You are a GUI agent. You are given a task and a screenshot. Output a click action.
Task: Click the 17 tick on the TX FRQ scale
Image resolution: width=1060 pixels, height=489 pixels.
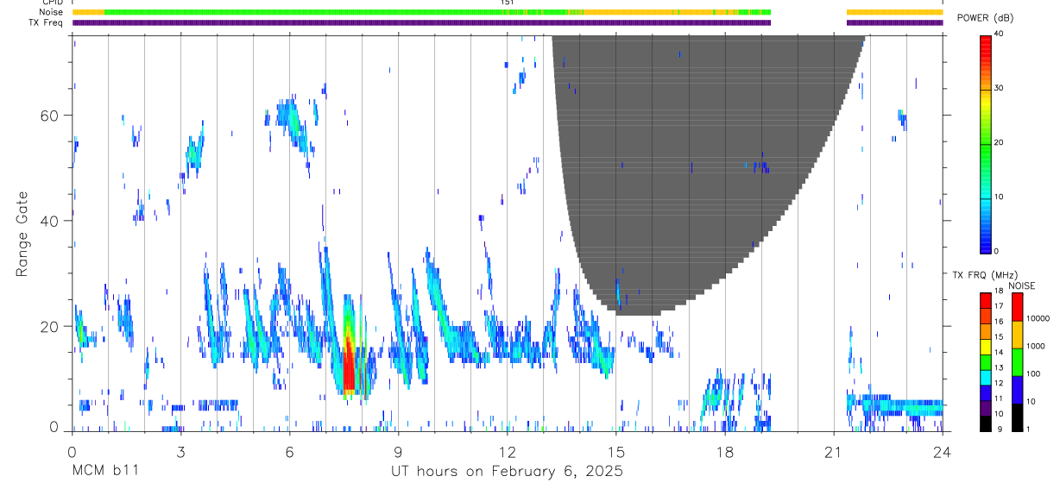coord(1000,306)
